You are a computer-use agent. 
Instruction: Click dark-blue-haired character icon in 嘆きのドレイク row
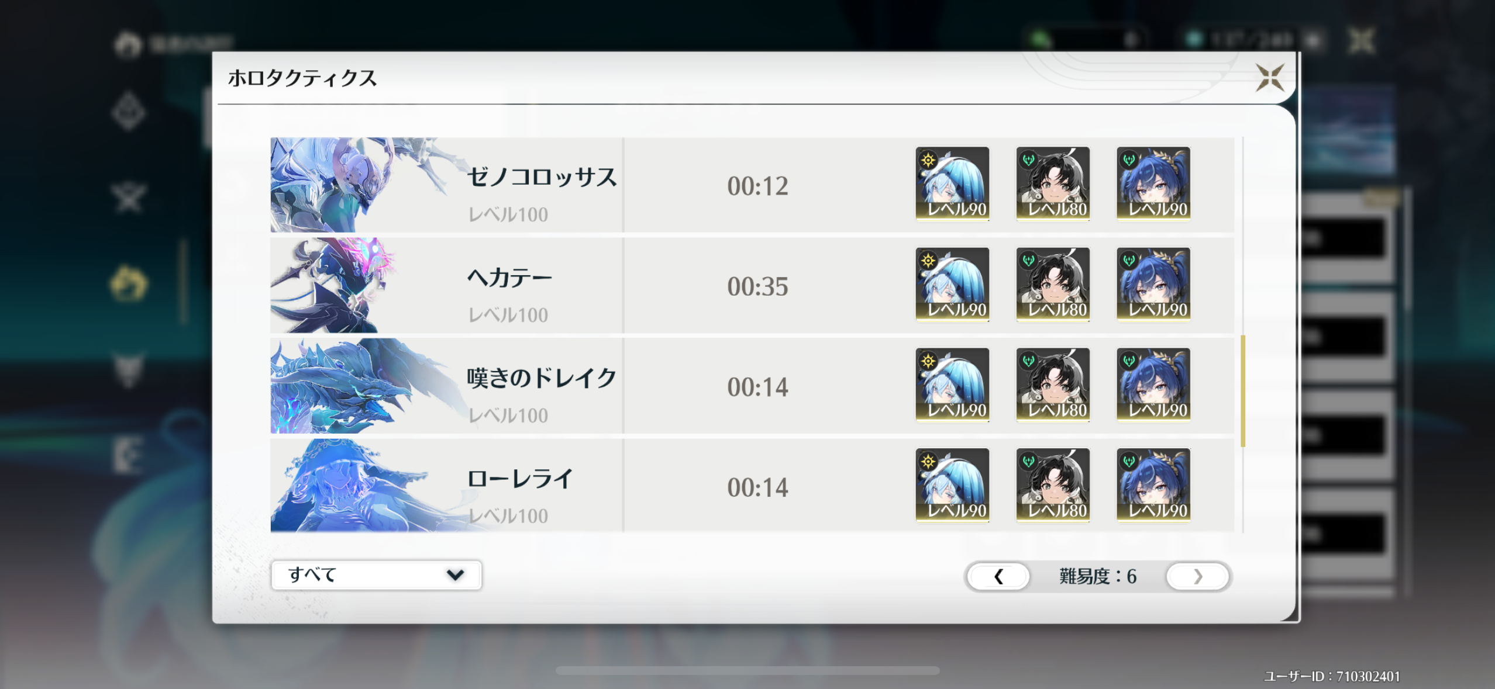(x=1153, y=385)
